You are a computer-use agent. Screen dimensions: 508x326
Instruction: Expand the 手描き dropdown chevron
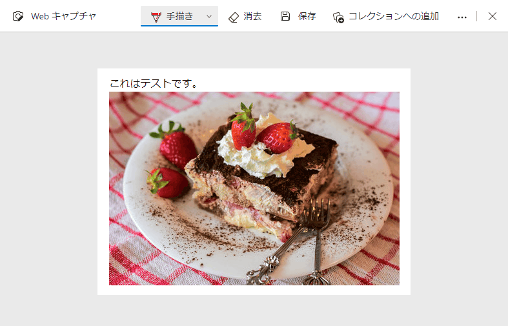(x=209, y=16)
